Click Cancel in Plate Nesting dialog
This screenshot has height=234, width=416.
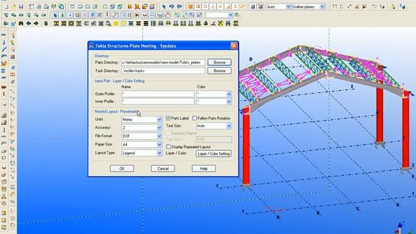(x=163, y=168)
